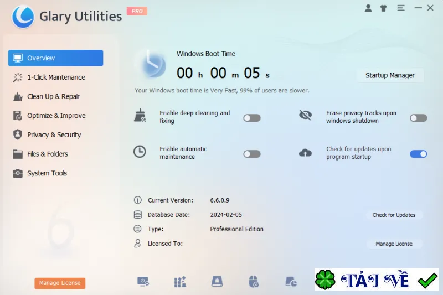This screenshot has height=295, width=443.
Task: Toggle the deep cleaning and fixing switch
Action: [x=252, y=118]
